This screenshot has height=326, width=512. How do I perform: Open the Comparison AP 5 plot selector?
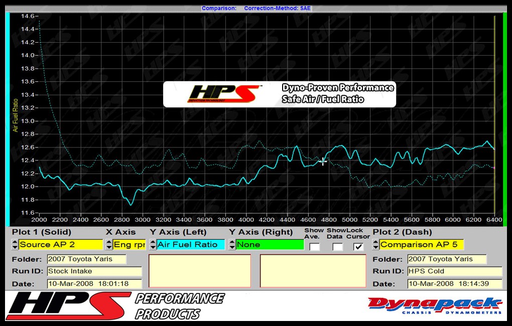[x=422, y=244]
